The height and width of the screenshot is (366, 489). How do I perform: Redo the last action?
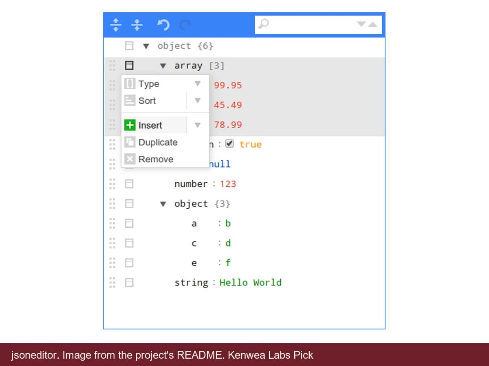[185, 25]
